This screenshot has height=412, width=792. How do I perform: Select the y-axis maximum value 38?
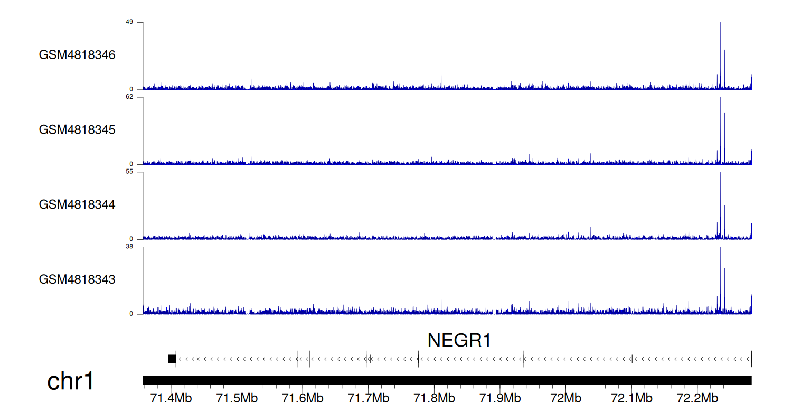tap(129, 247)
